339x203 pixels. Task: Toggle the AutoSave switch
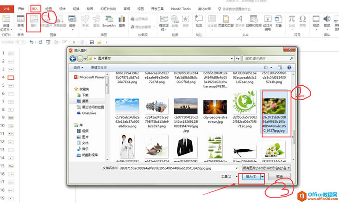click(x=21, y=42)
